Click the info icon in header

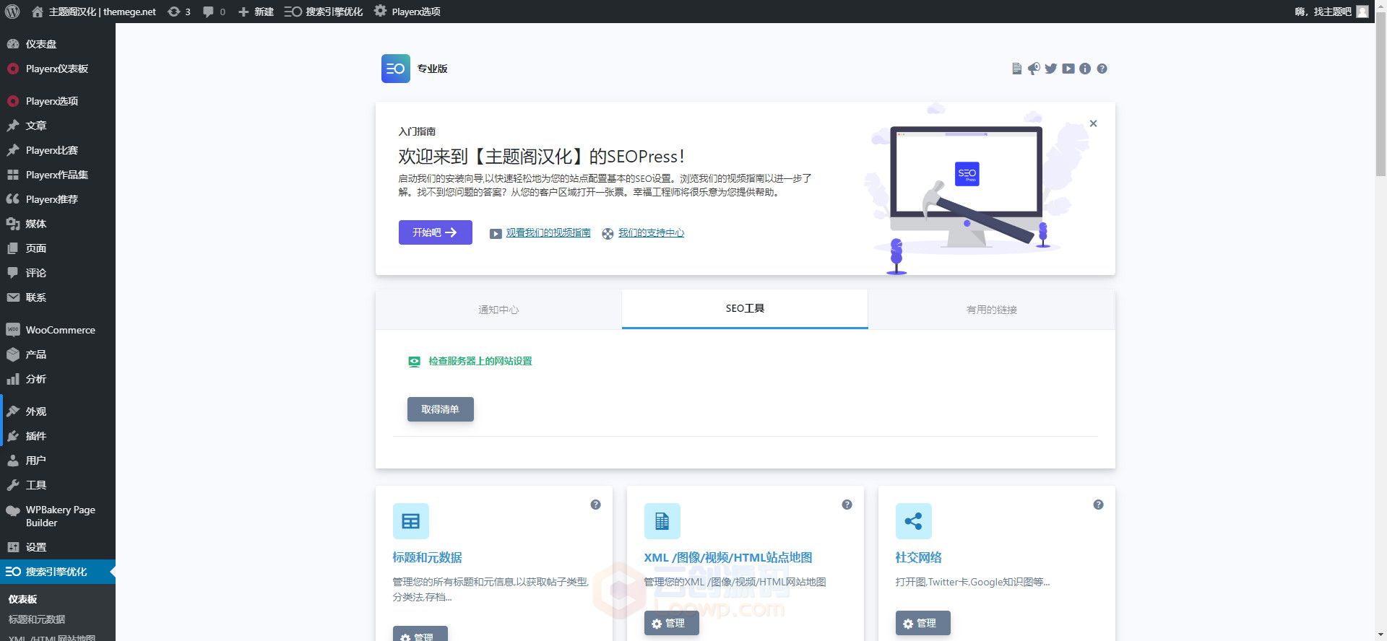click(x=1085, y=69)
